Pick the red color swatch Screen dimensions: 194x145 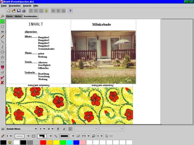coord(43,142)
